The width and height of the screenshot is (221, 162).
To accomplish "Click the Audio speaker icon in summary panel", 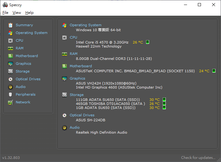I will 65,128.
